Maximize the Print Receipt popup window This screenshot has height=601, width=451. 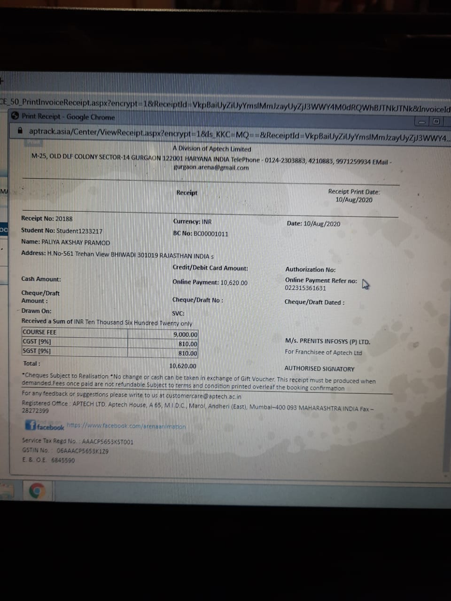(x=436, y=122)
